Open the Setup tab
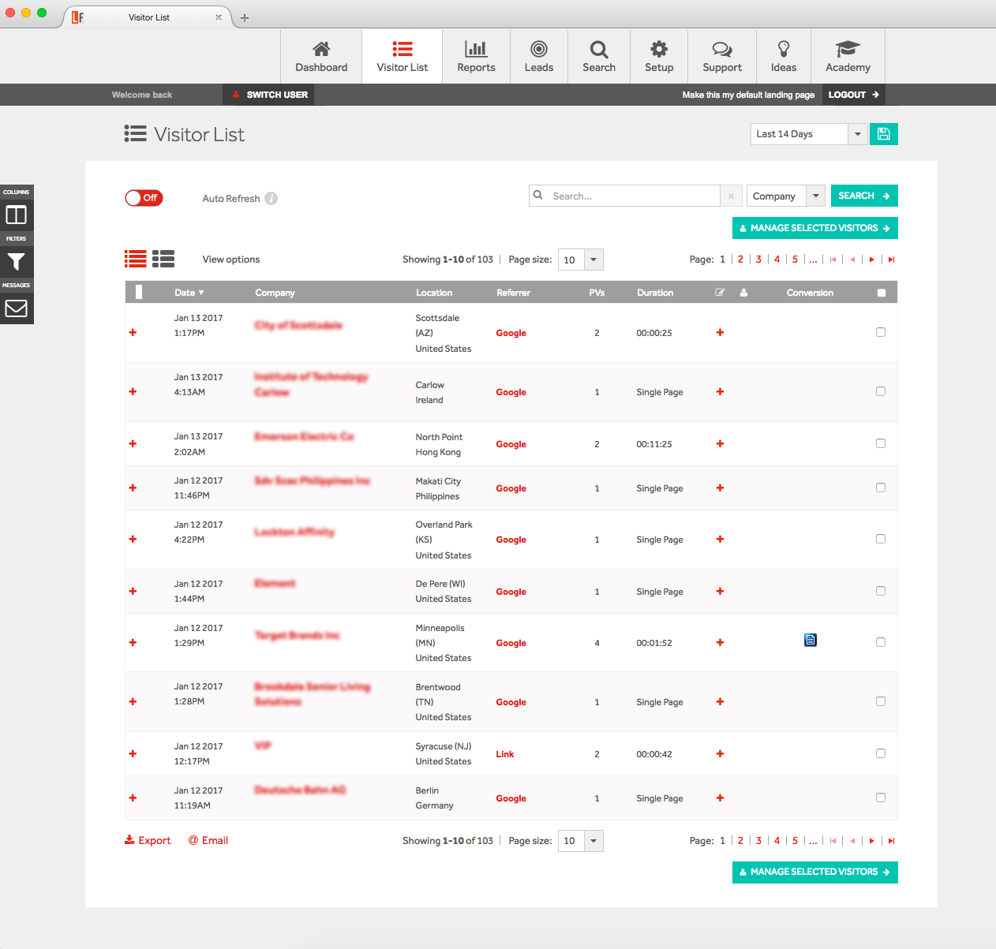This screenshot has height=949, width=996. [659, 57]
